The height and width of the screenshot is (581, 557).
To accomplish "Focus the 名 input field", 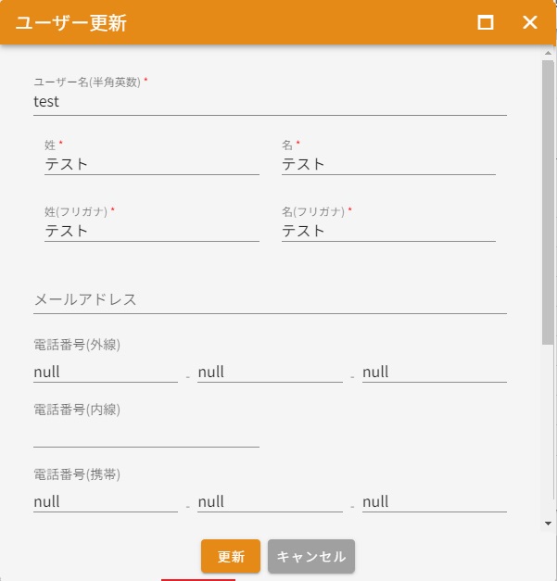I will pos(387,164).
